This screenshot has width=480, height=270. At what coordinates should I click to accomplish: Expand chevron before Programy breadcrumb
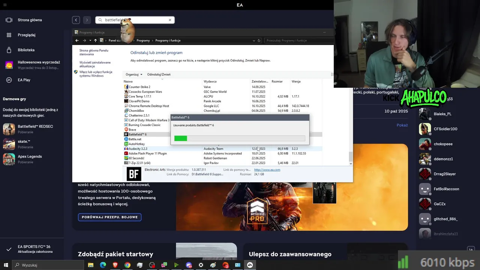coord(134,40)
